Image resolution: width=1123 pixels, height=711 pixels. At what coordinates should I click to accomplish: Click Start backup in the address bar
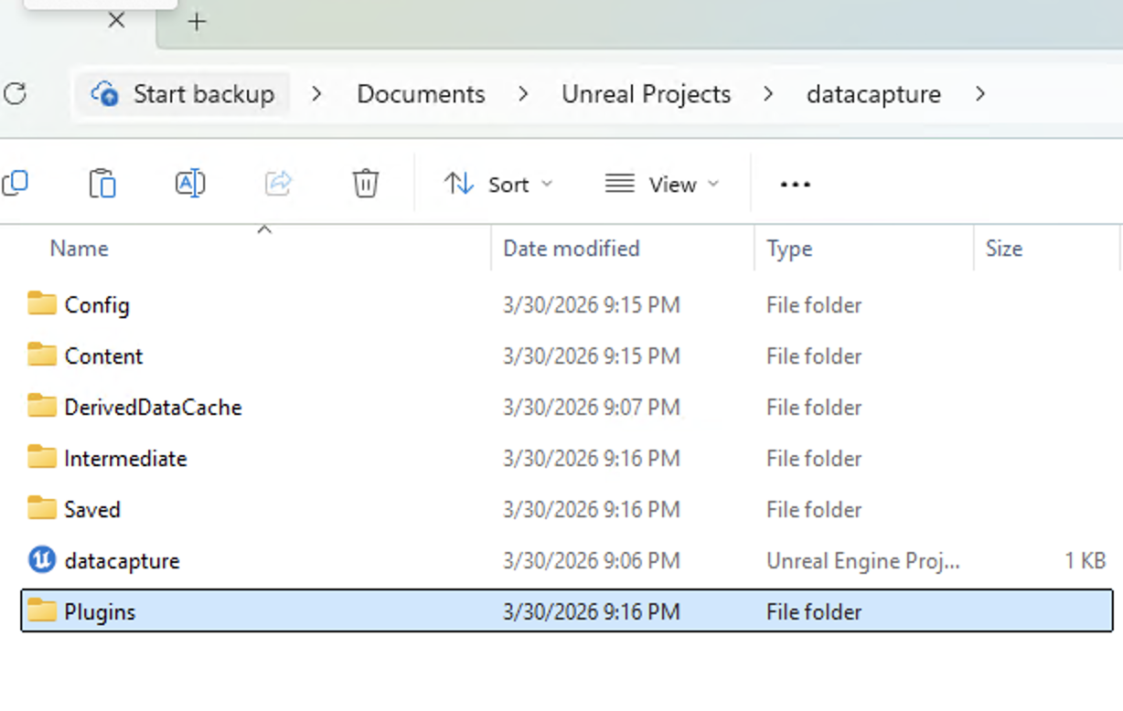203,93
